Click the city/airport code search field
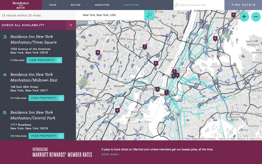 point(201,5)
